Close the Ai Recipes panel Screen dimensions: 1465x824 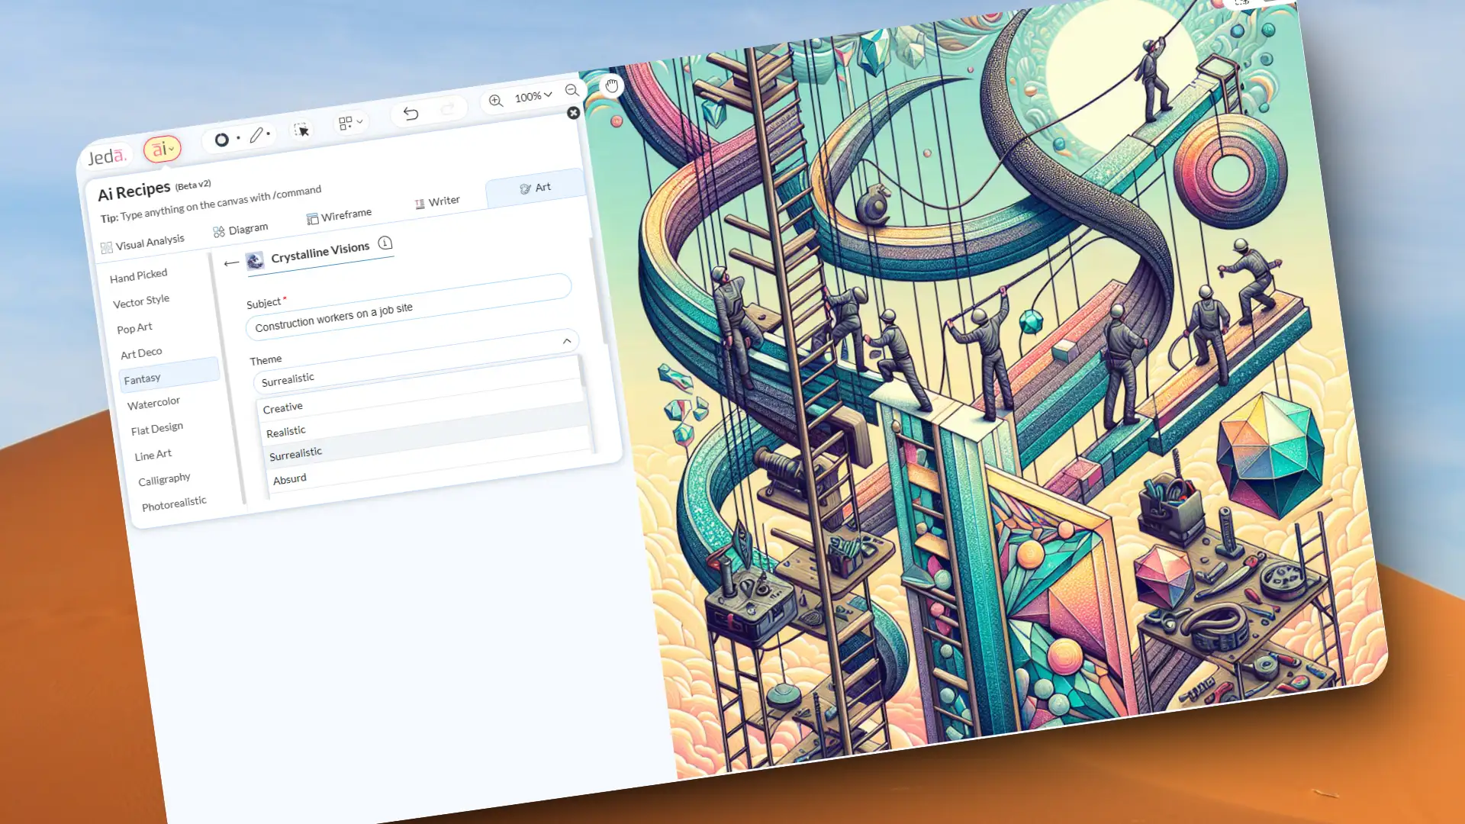point(573,113)
